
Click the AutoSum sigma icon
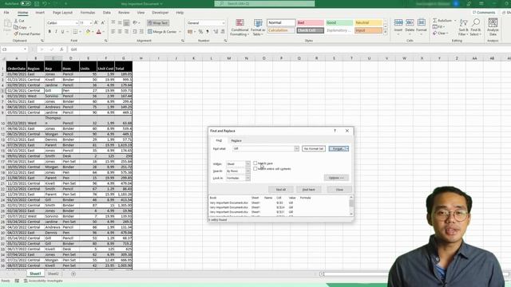(434, 21)
